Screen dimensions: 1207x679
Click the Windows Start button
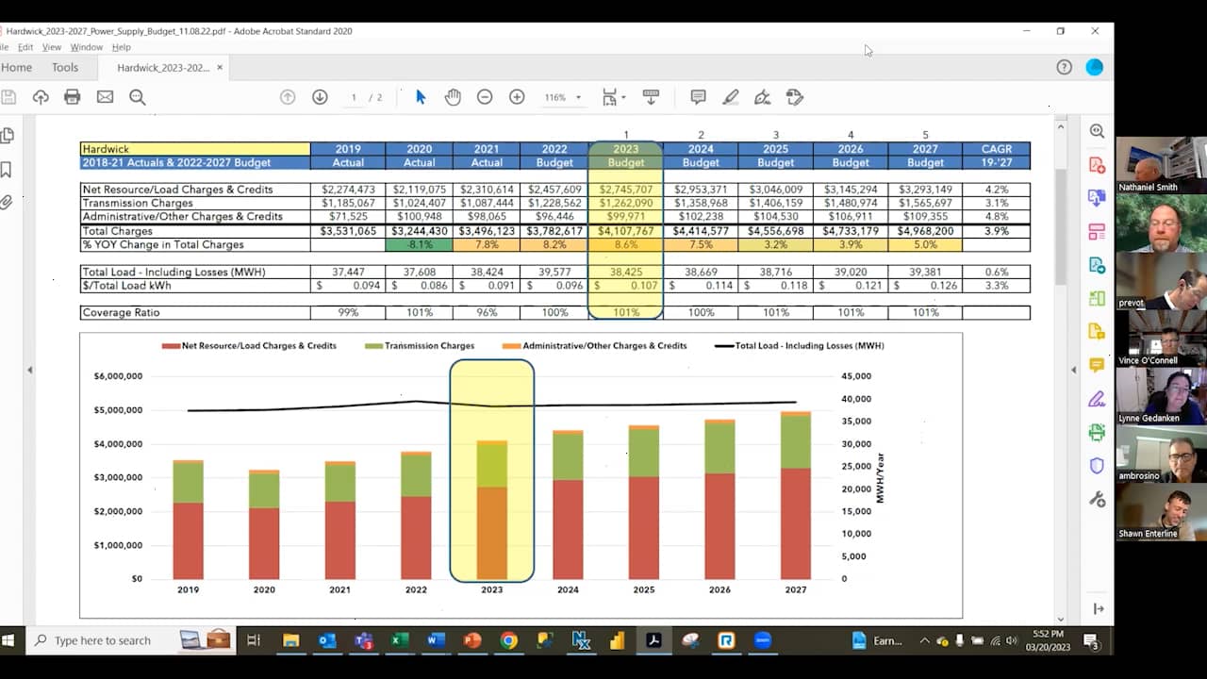coord(8,640)
